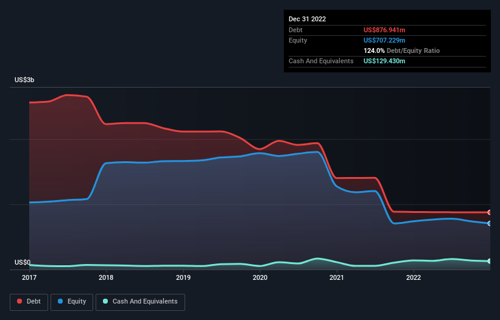The width and height of the screenshot is (500, 320).
Task: Click the 2020 x-axis label
Action: pos(260,277)
